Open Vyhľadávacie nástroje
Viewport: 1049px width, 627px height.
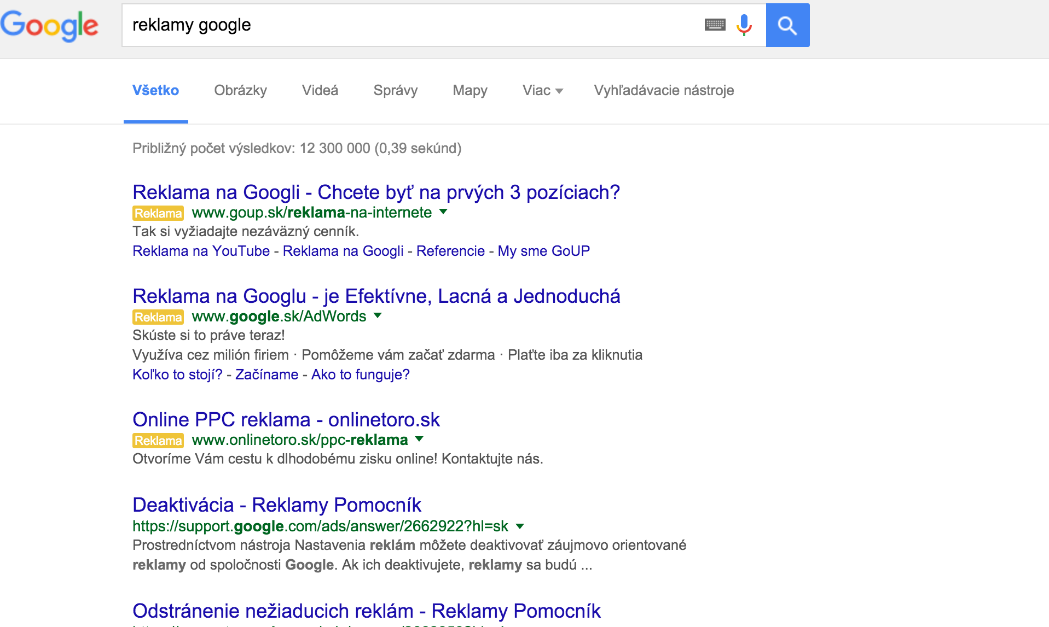click(664, 91)
